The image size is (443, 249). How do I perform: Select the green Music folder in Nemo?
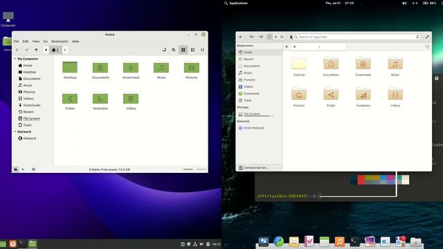point(161,70)
